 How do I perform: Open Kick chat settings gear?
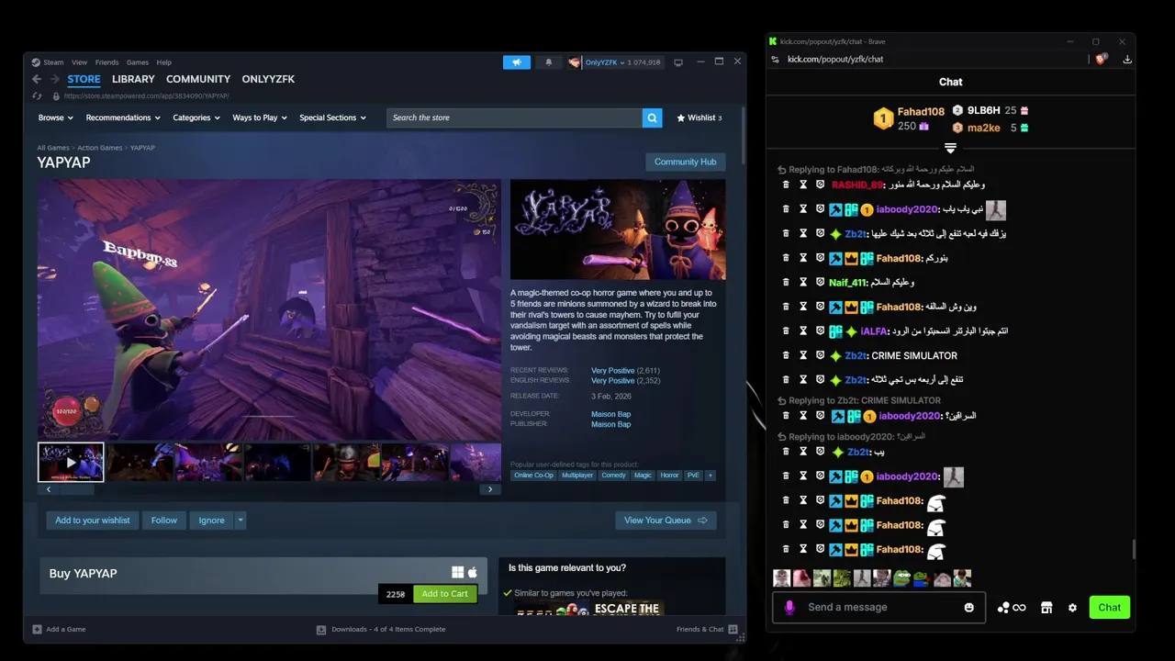(1072, 608)
